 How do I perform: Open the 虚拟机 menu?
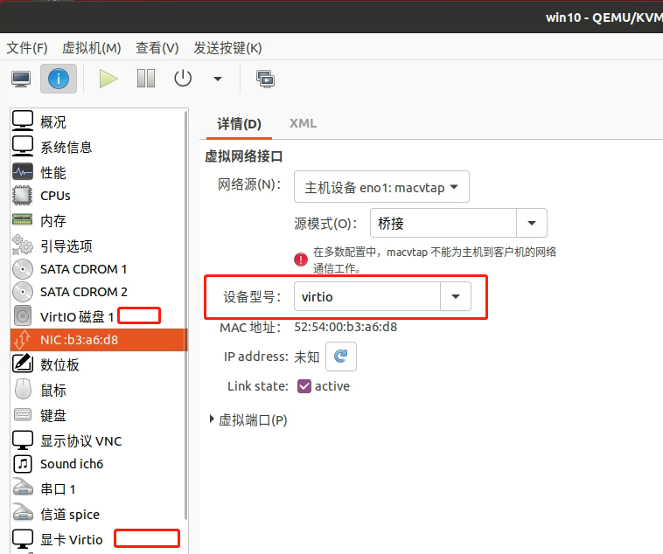pyautogui.click(x=91, y=48)
